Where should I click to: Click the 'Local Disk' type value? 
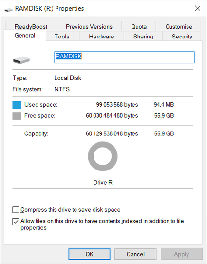68,78
